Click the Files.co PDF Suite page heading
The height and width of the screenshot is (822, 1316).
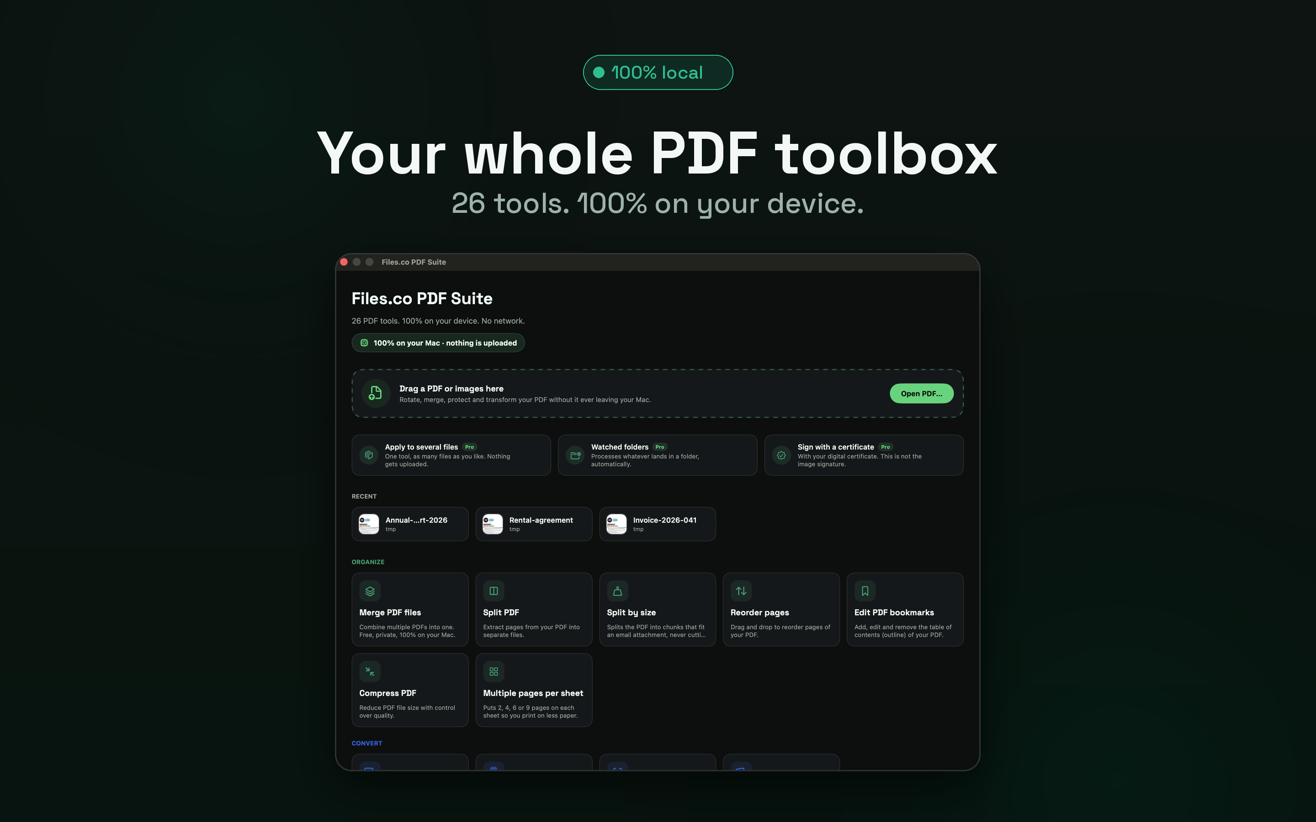[x=422, y=299]
